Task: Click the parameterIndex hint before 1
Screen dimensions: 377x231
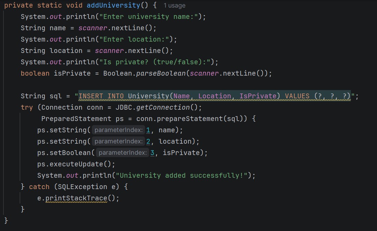Action: tap(118, 130)
